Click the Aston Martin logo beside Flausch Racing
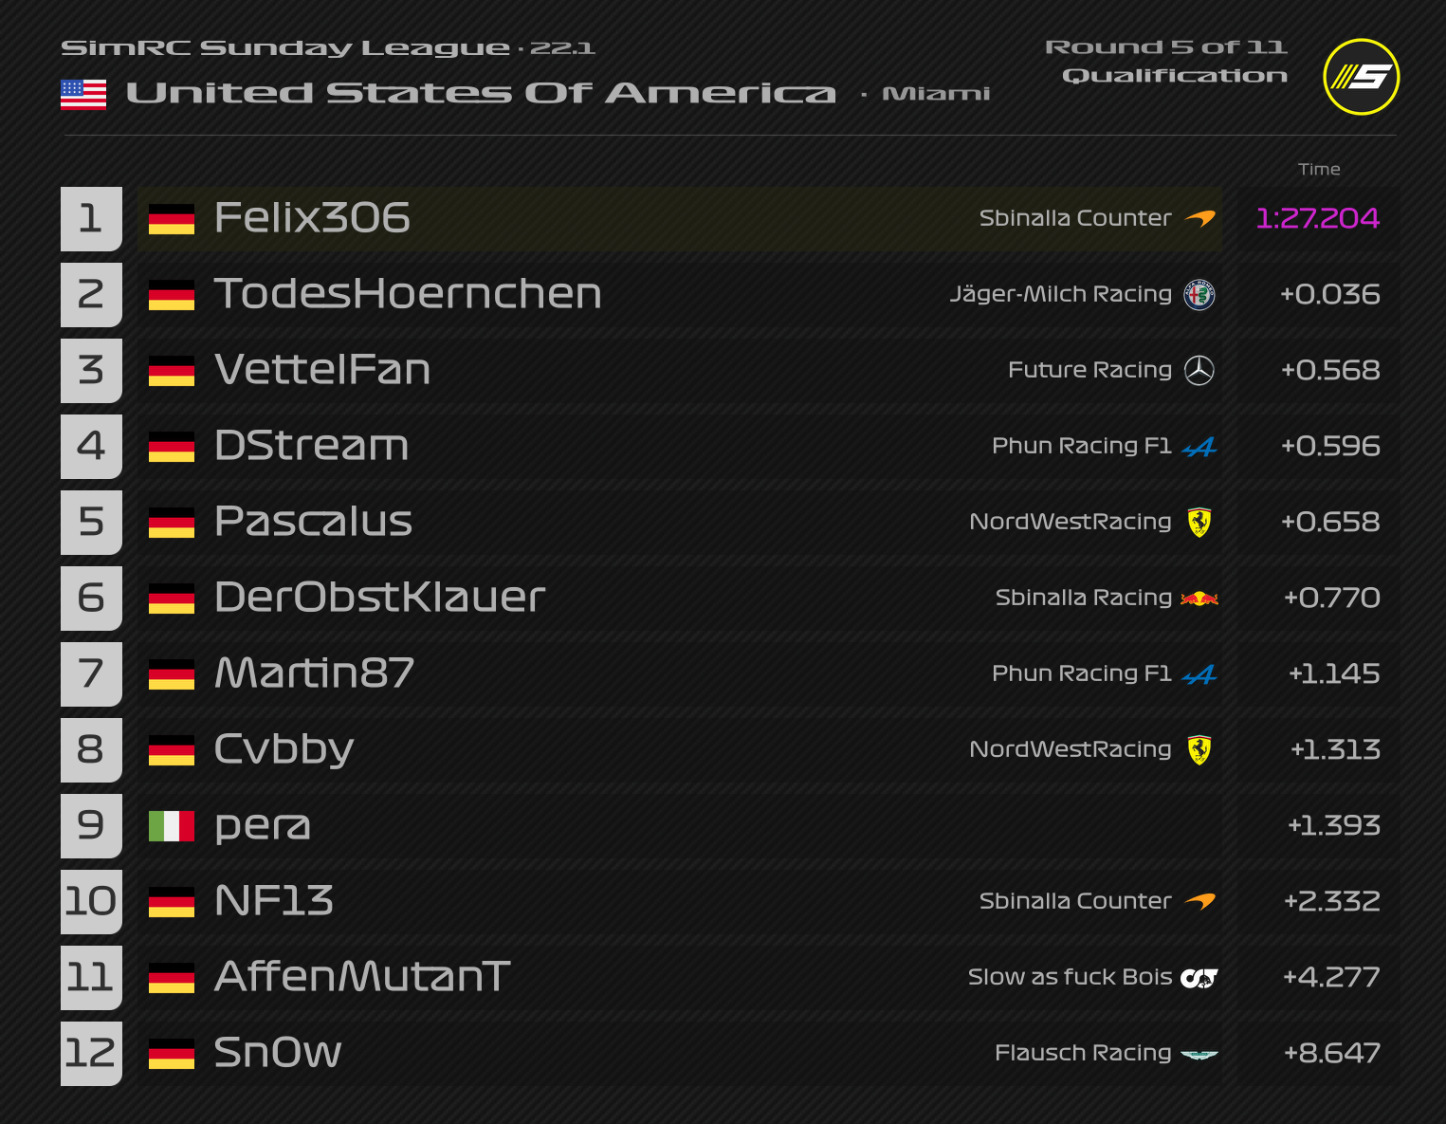 tap(1199, 1054)
